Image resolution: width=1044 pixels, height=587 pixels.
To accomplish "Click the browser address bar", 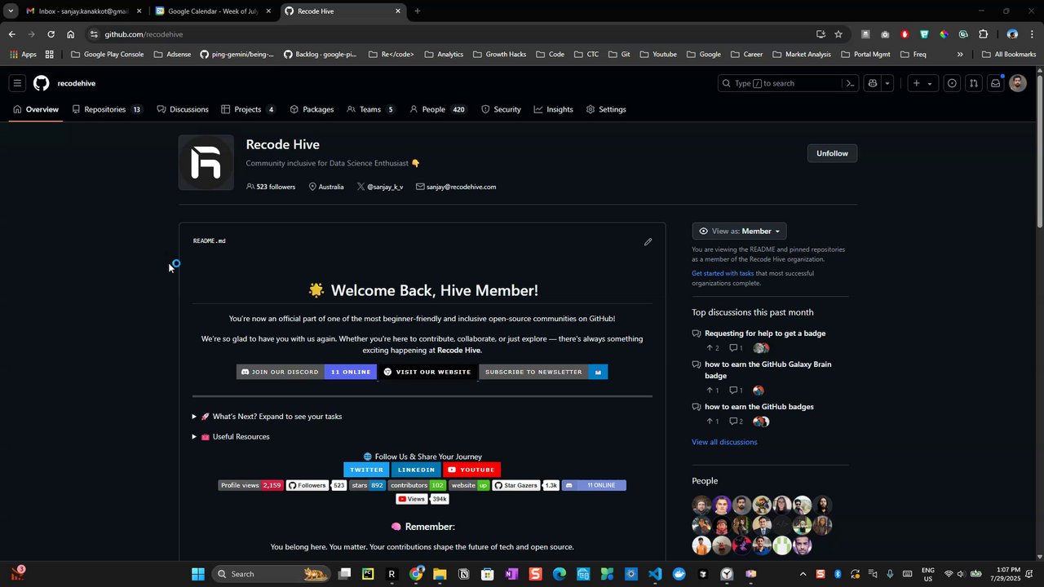I will [x=457, y=34].
